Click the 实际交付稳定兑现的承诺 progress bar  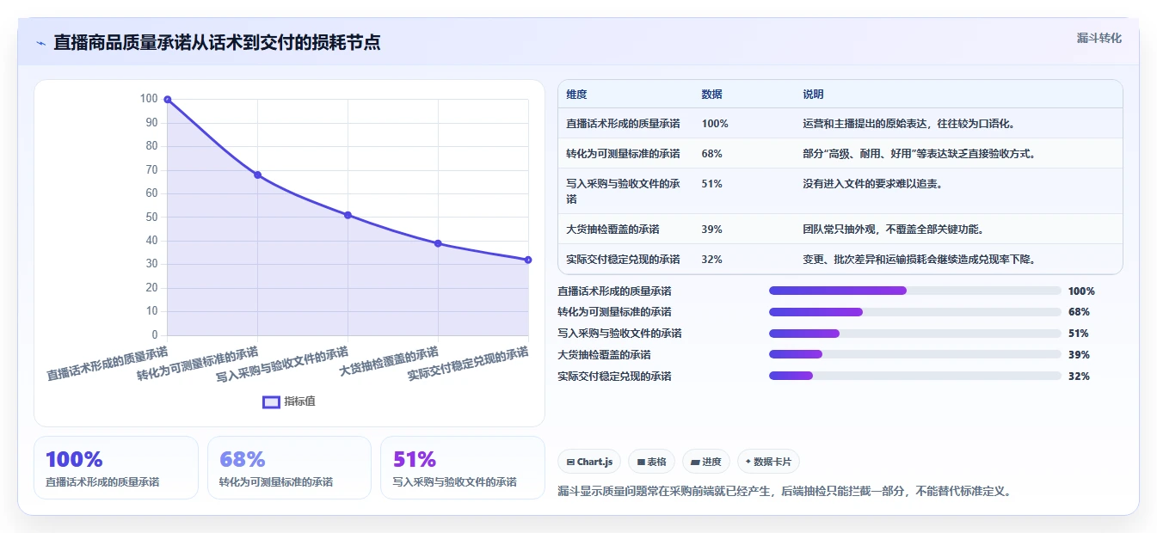click(915, 376)
